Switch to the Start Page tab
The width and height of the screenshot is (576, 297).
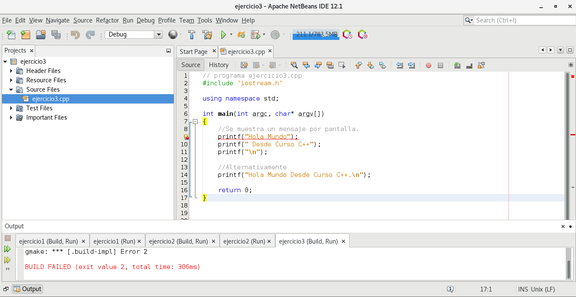[193, 52]
